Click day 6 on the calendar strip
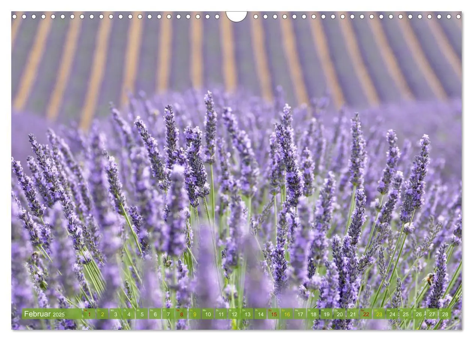The height and width of the screenshot is (341, 473). 155,314
